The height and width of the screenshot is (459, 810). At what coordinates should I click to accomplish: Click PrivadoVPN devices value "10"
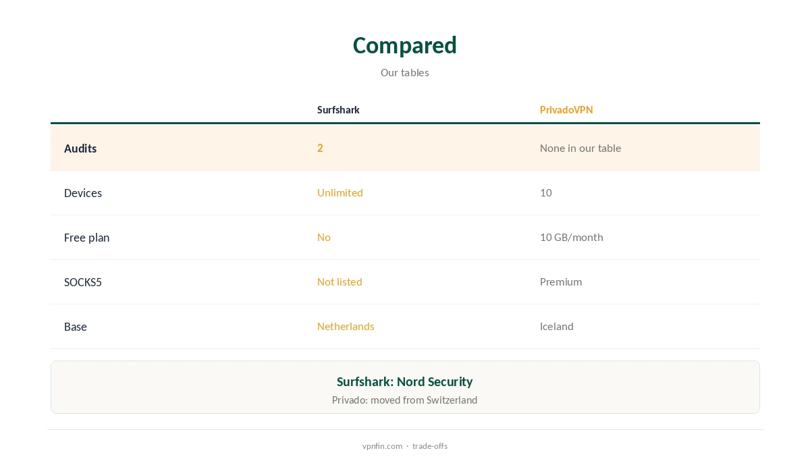pyautogui.click(x=546, y=192)
